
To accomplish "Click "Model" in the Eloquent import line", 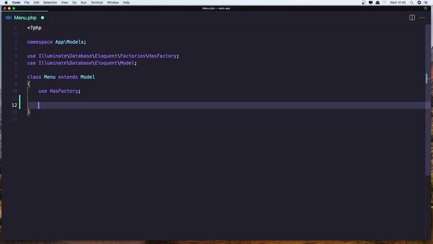I will 127,63.
